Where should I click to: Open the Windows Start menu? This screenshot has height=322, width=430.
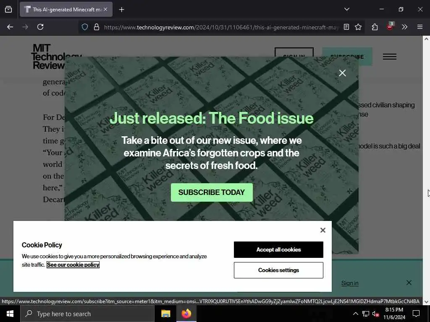coord(10,314)
